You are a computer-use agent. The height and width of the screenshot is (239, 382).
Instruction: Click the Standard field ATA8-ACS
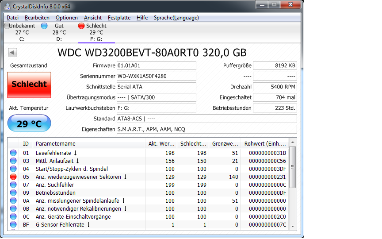pos(207,119)
